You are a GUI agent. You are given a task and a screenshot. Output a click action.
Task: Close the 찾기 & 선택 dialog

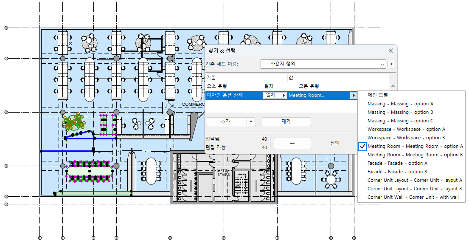[390, 51]
